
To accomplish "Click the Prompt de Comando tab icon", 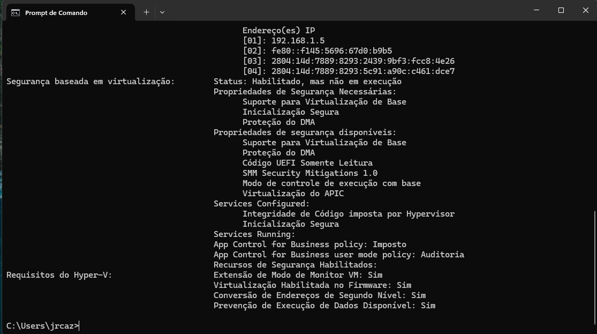I will 15,12.
